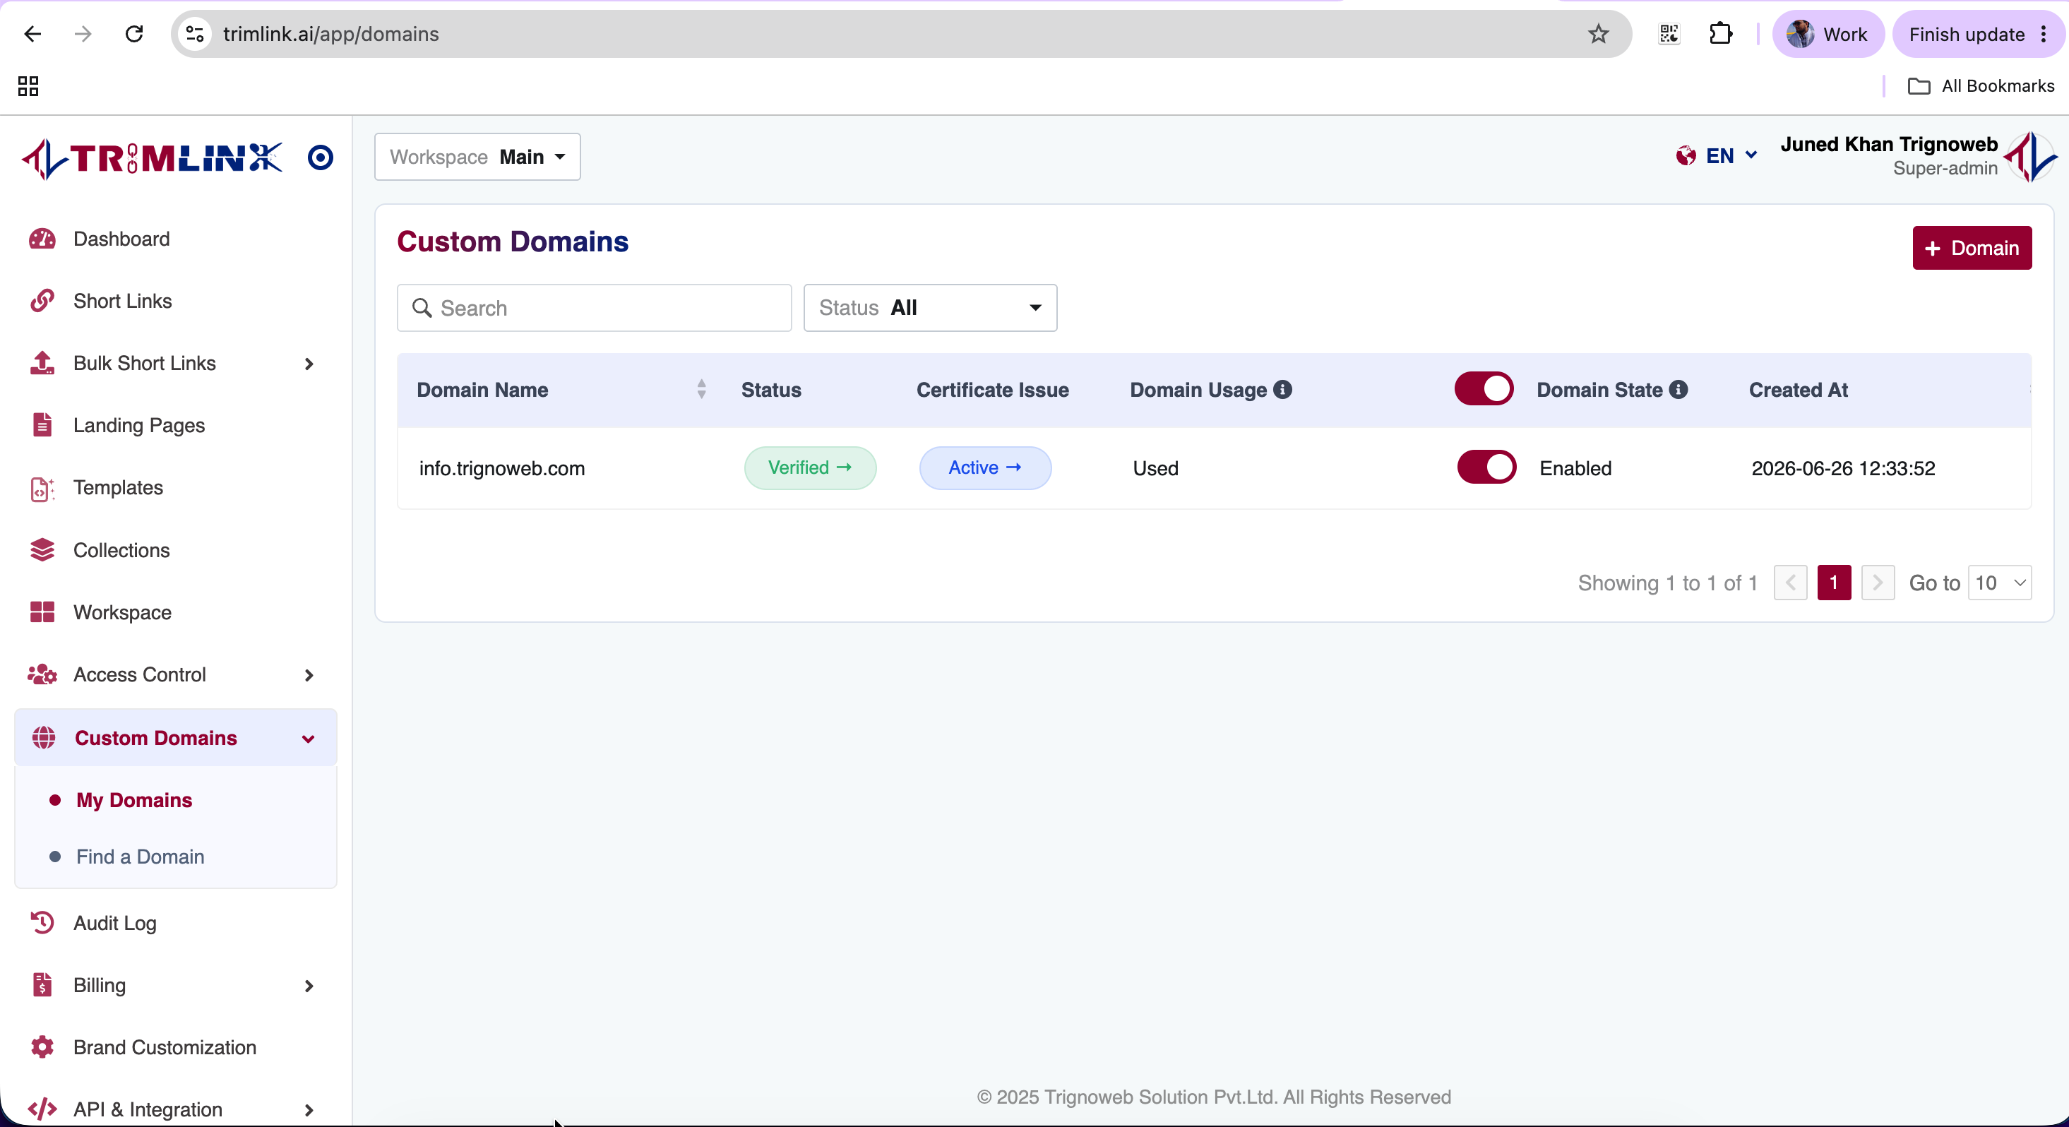
Task: Click the Used domain usage cell
Action: pyautogui.click(x=1156, y=468)
